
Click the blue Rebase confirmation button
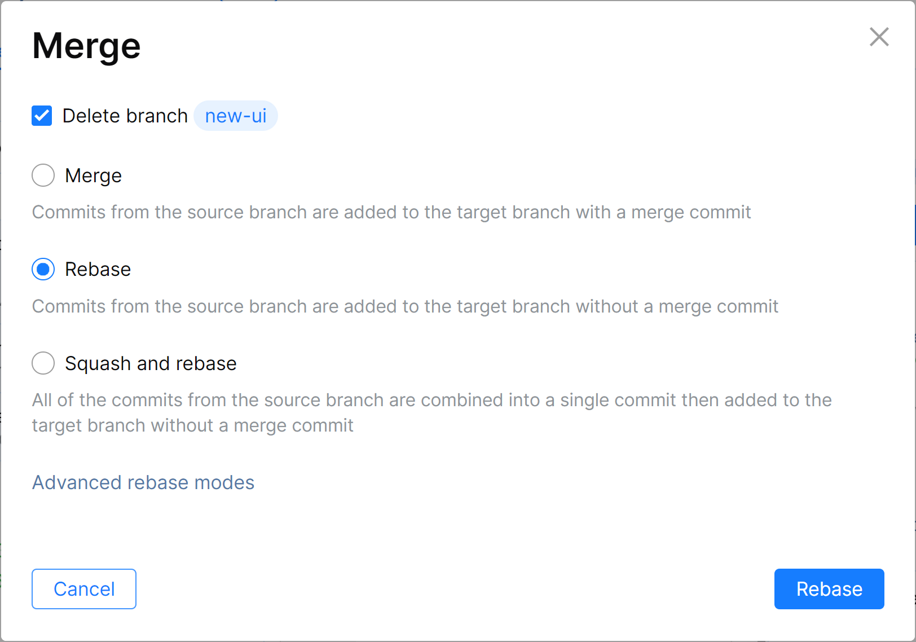pos(829,588)
